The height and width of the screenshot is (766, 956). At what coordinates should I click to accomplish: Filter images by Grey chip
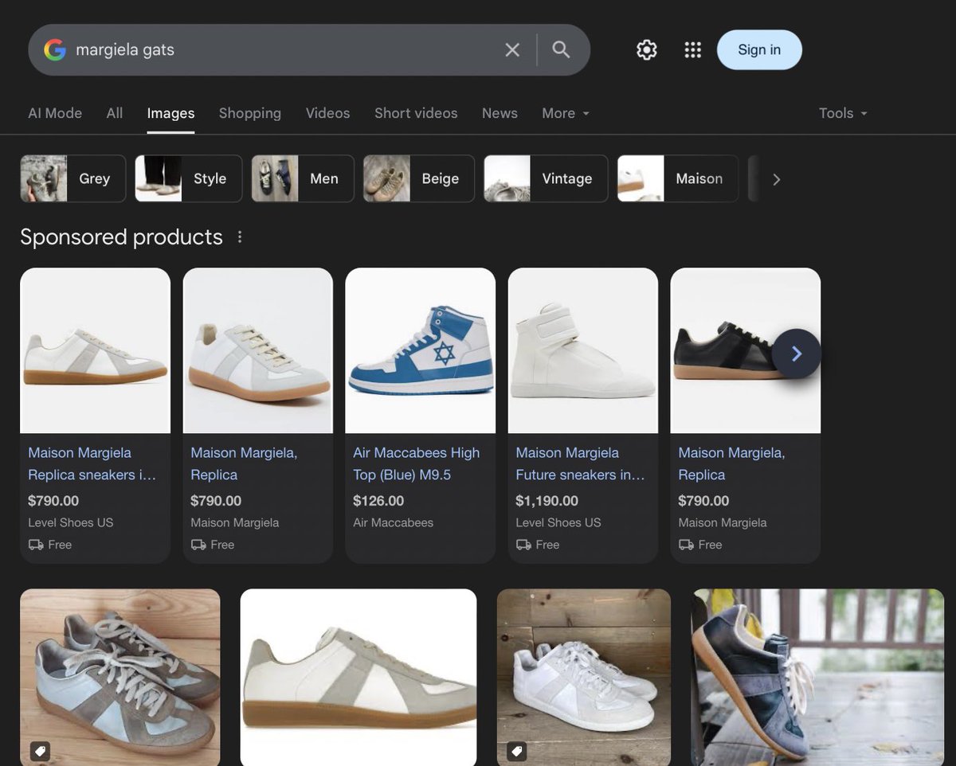click(x=72, y=178)
